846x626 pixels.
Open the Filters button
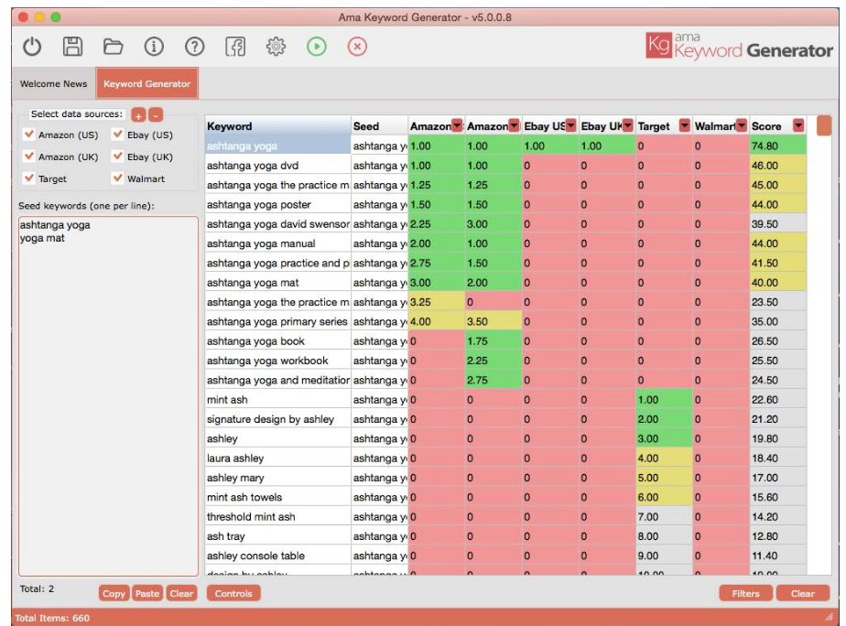pyautogui.click(x=745, y=593)
